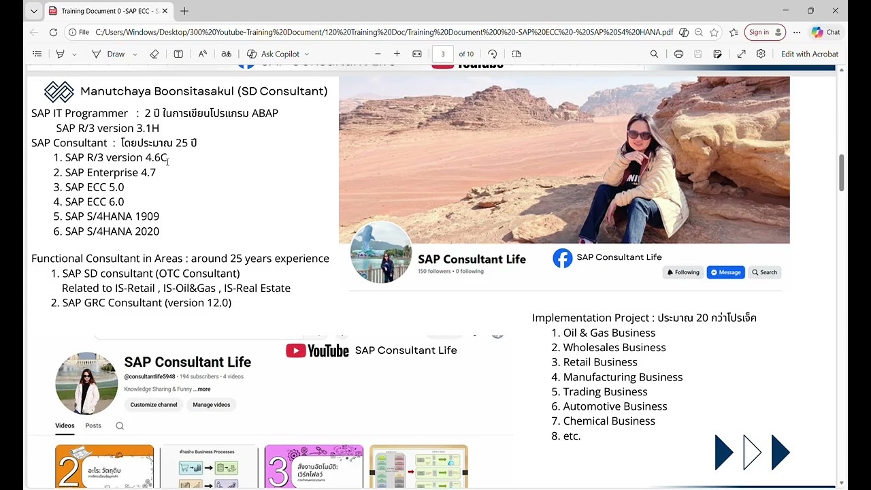Click the address bar URL

(x=384, y=32)
